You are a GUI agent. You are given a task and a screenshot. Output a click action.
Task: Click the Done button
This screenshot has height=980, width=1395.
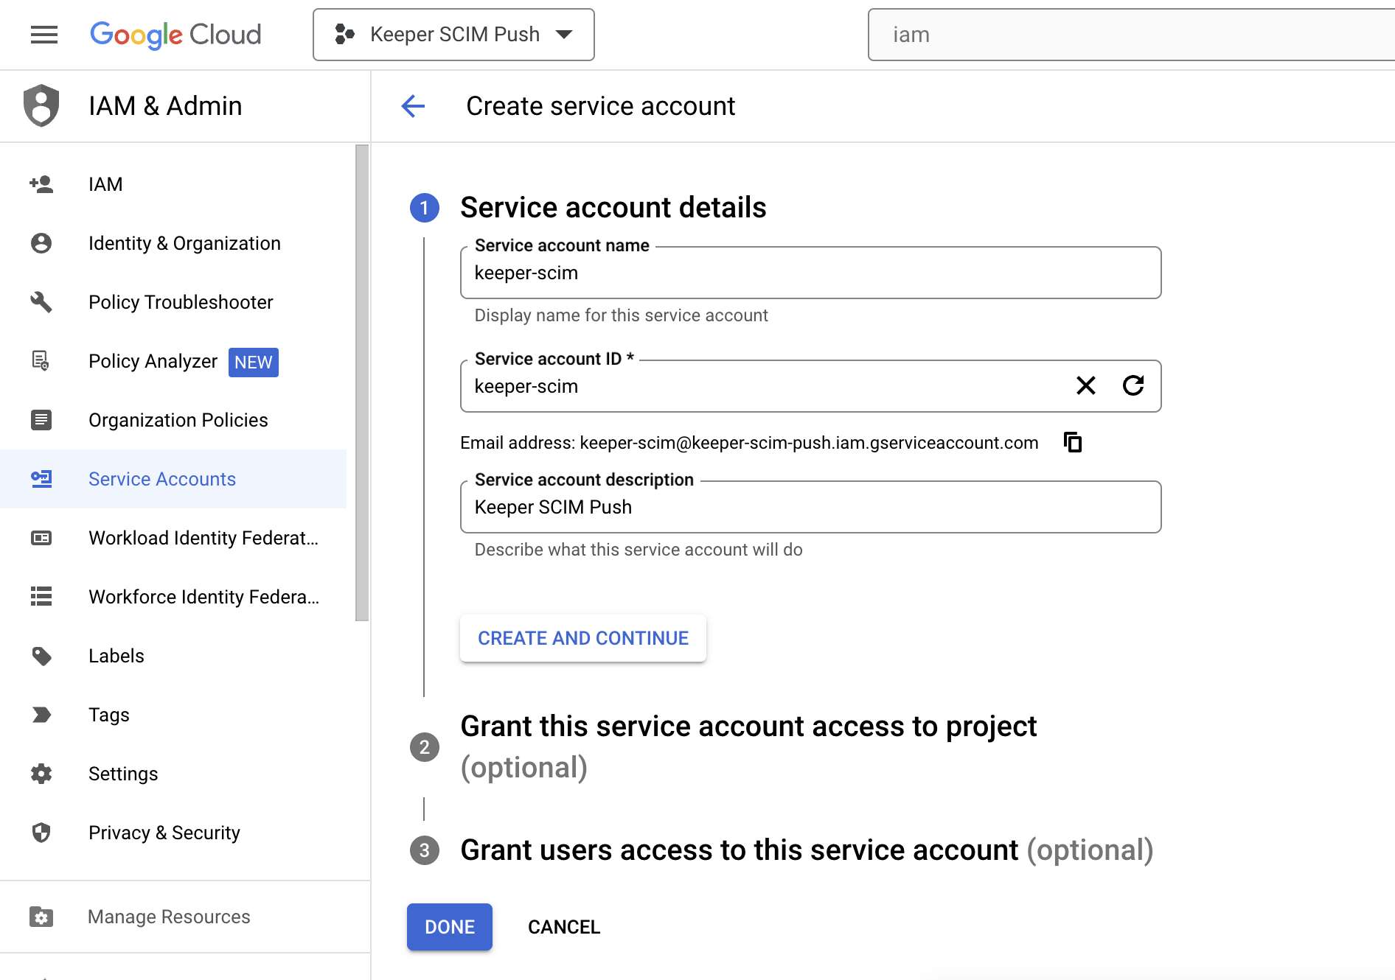(449, 927)
